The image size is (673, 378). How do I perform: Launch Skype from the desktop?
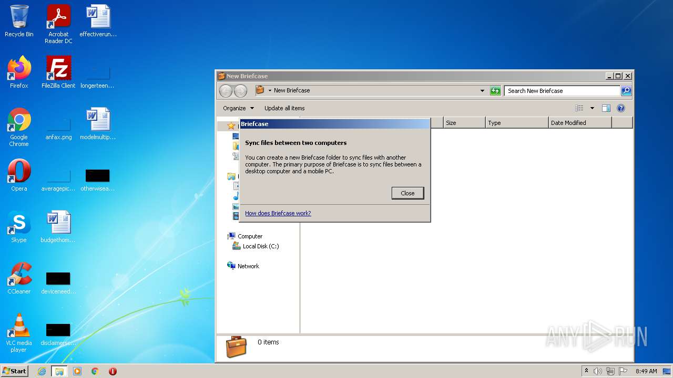(19, 227)
